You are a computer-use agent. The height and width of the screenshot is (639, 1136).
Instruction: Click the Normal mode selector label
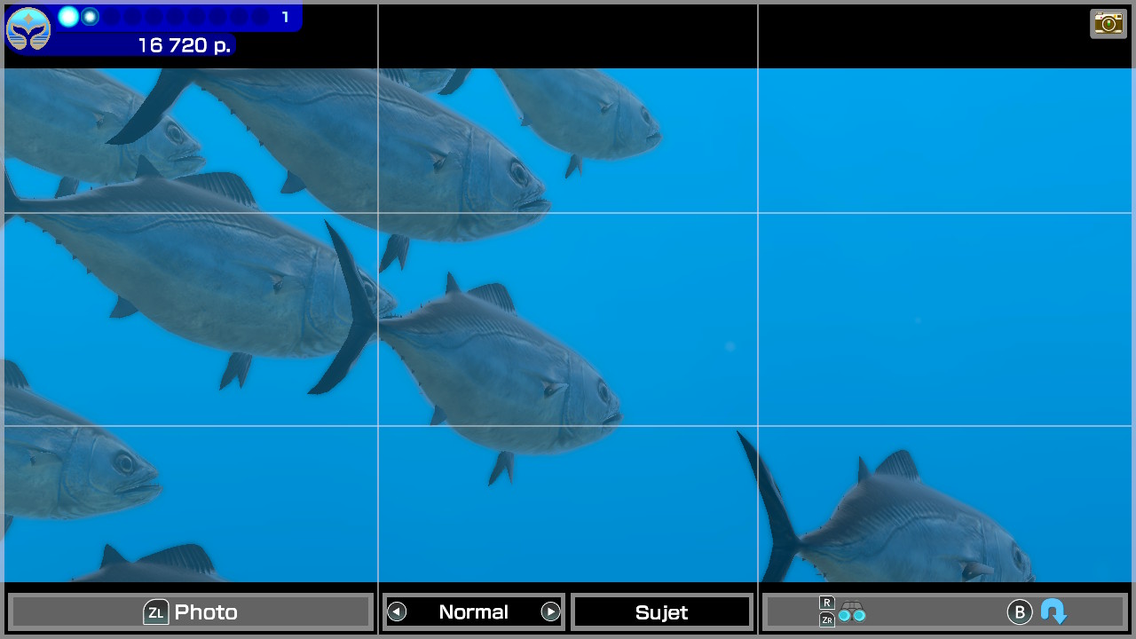473,611
